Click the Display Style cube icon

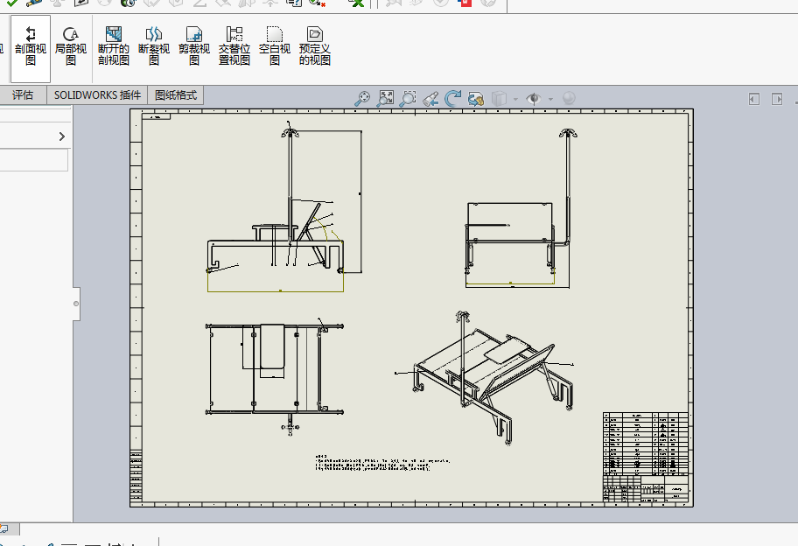tap(500, 98)
